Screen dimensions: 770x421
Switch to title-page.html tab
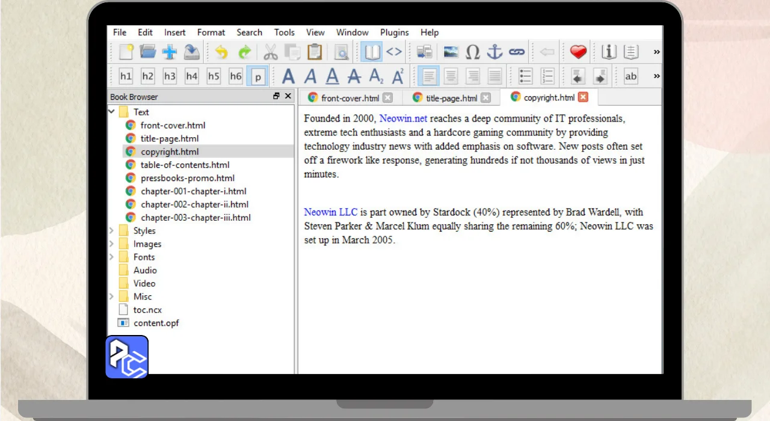pyautogui.click(x=451, y=98)
